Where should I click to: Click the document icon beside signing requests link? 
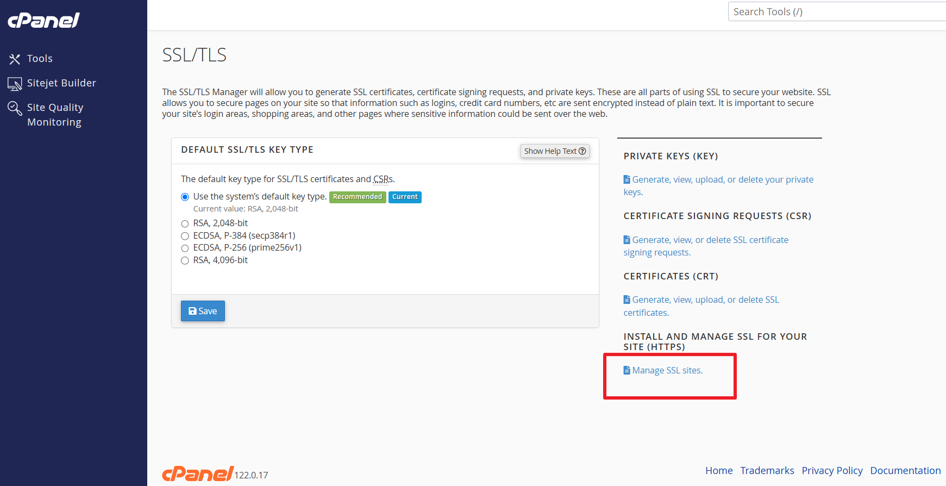[627, 240]
